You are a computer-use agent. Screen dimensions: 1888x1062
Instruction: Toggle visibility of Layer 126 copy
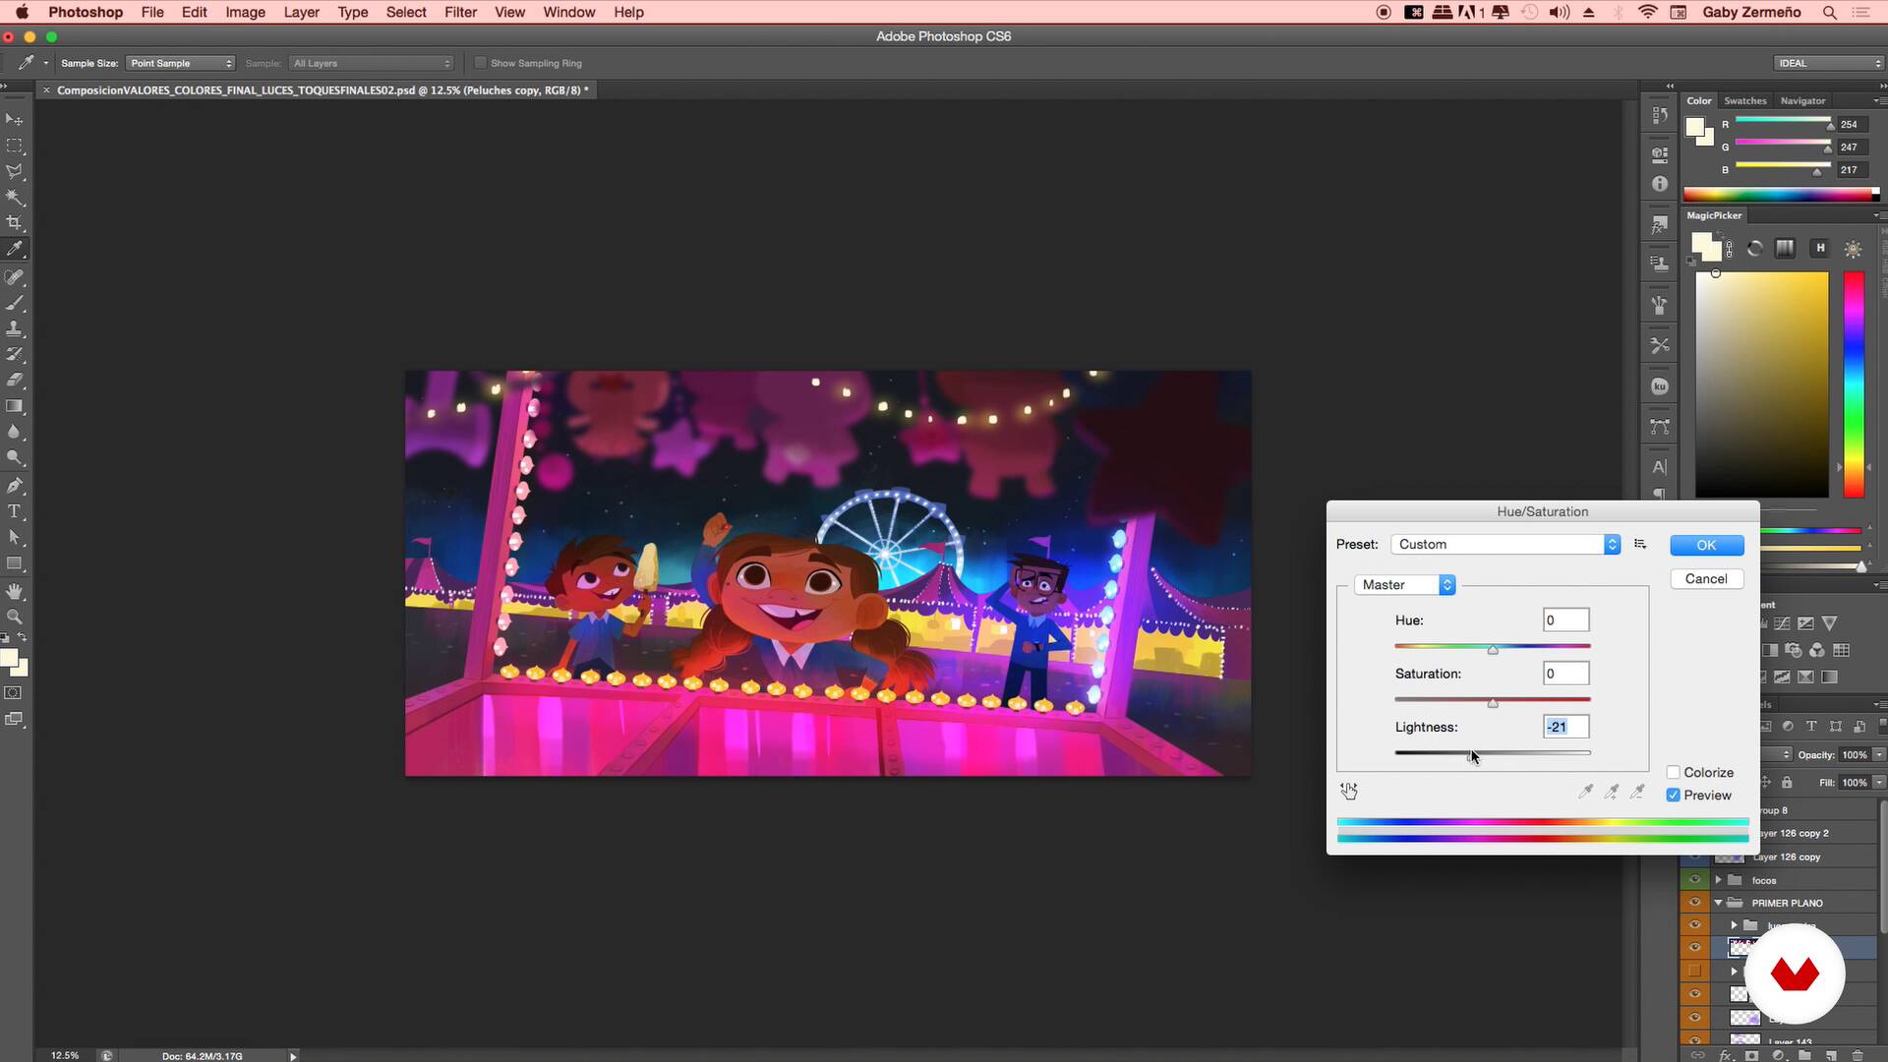(x=1694, y=856)
